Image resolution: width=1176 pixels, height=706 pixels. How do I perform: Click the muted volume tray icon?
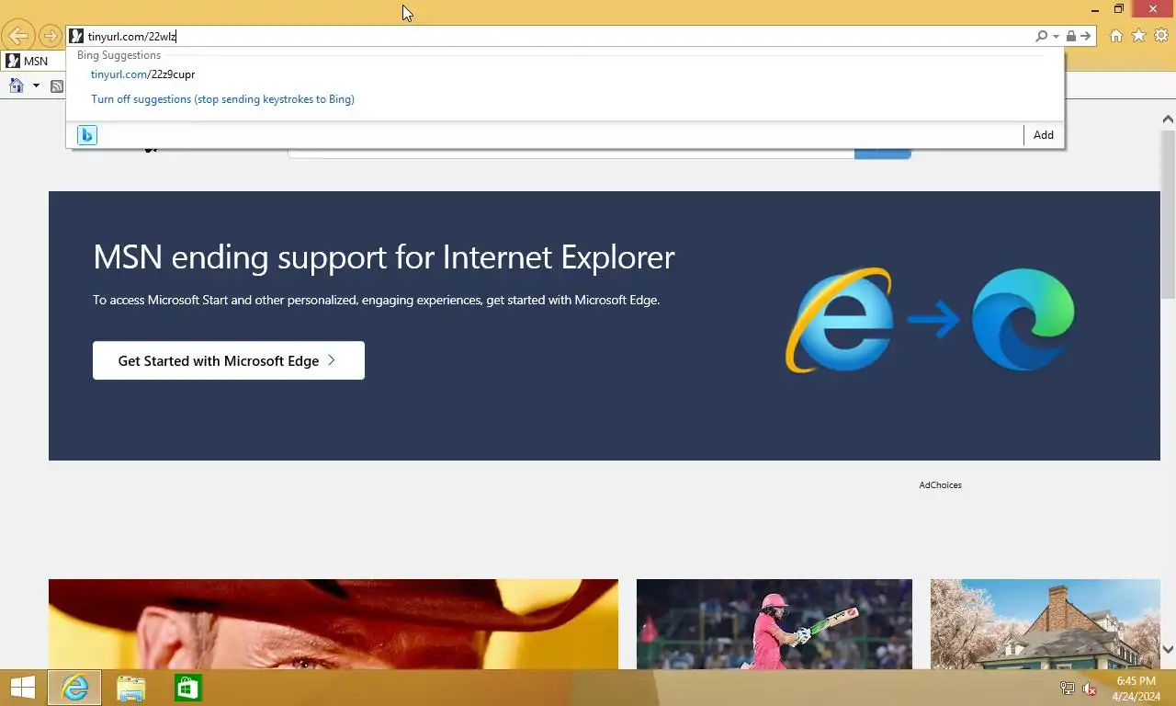1090,689
